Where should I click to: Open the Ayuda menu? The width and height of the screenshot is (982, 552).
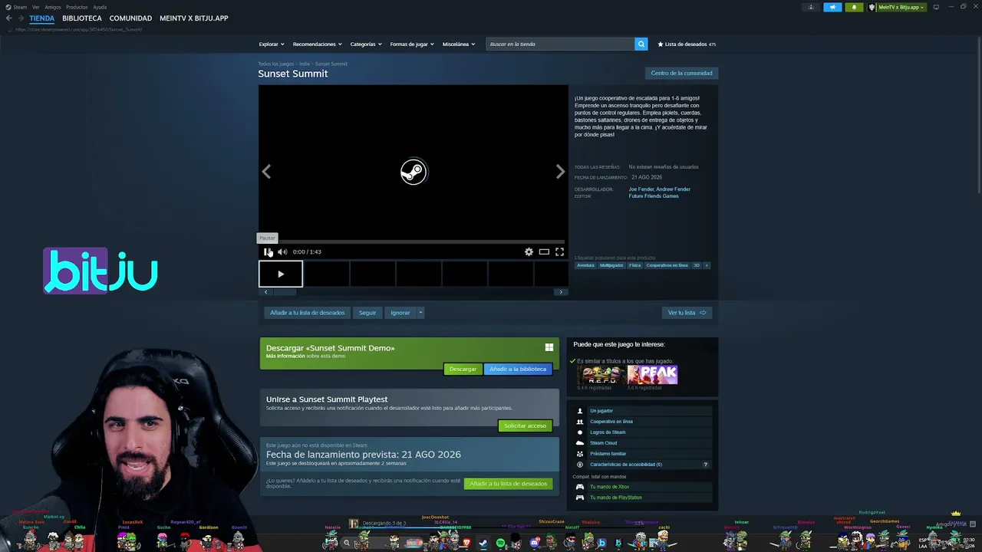tap(100, 7)
